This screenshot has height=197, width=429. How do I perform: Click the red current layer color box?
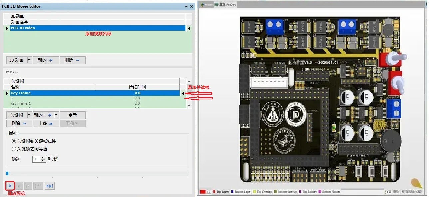point(203,192)
